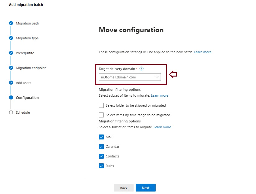256x194 pixels.
Task: Click the Migration type step checkmark icon
Action: point(11,38)
